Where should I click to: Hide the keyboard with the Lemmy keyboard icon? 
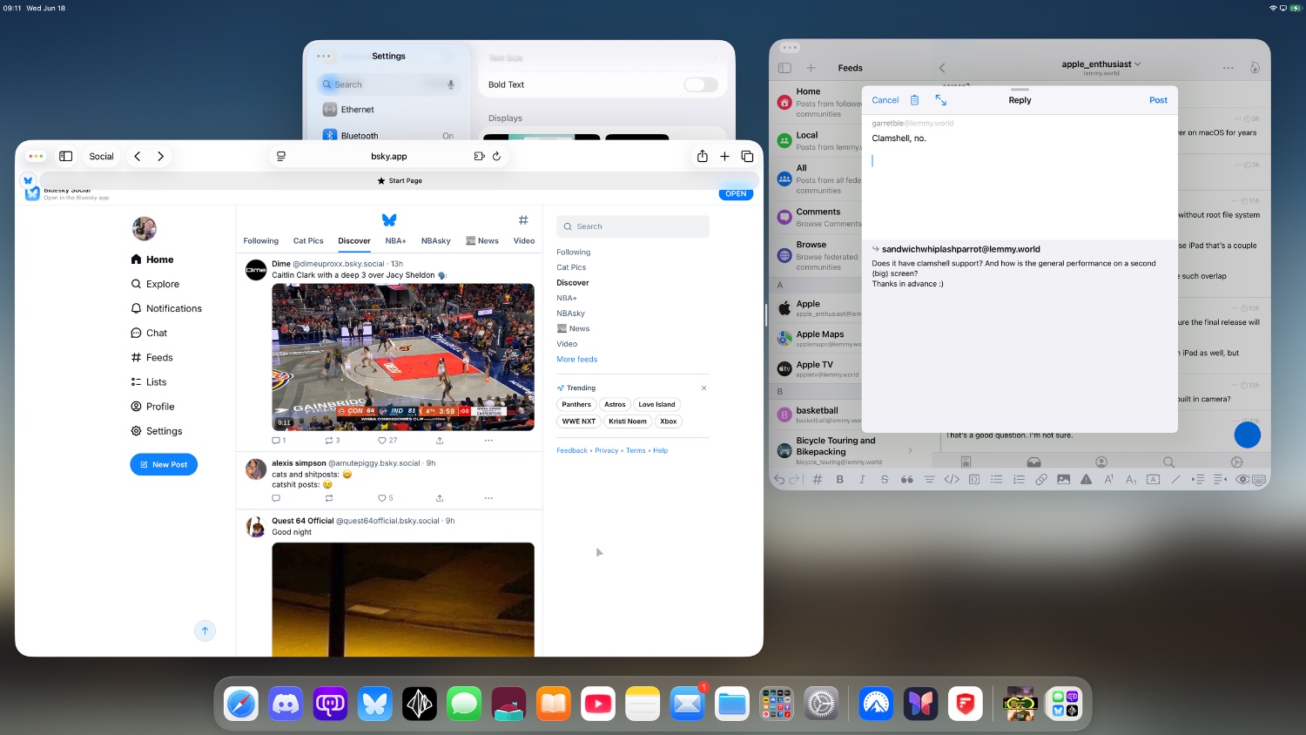tap(1258, 479)
